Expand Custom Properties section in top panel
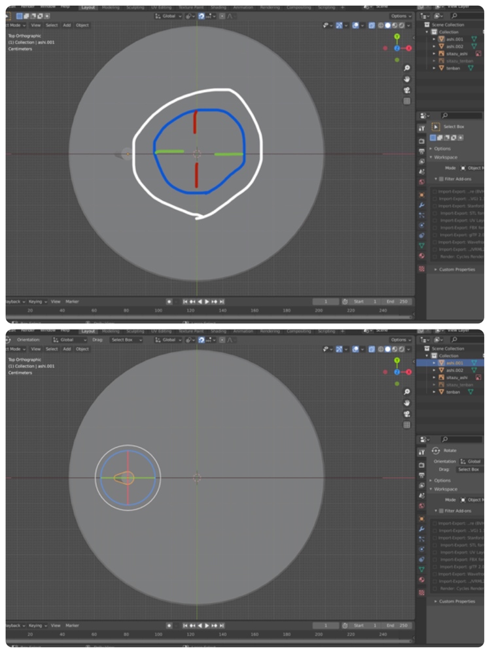This screenshot has width=490, height=653. [x=455, y=269]
